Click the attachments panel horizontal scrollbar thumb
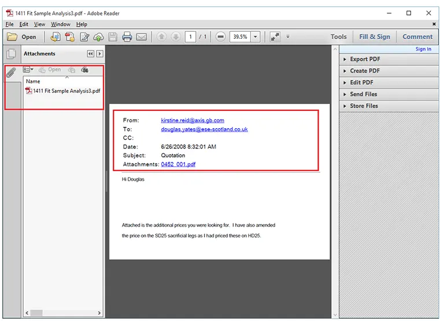Image resolution: width=440 pixels, height=321 pixels. pos(36,313)
